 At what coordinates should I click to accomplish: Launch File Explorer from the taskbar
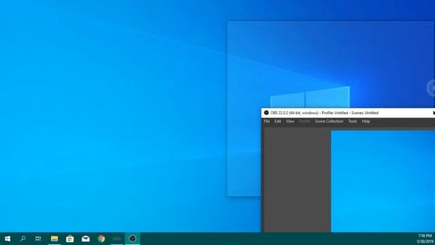pyautogui.click(x=54, y=239)
